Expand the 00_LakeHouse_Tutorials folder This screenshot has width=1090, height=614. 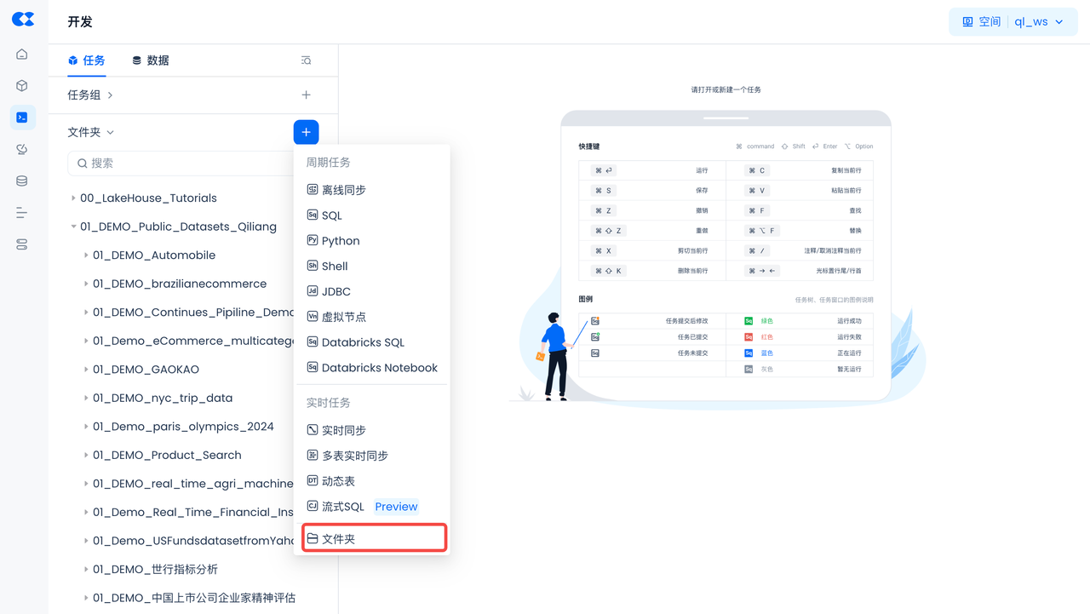(73, 198)
